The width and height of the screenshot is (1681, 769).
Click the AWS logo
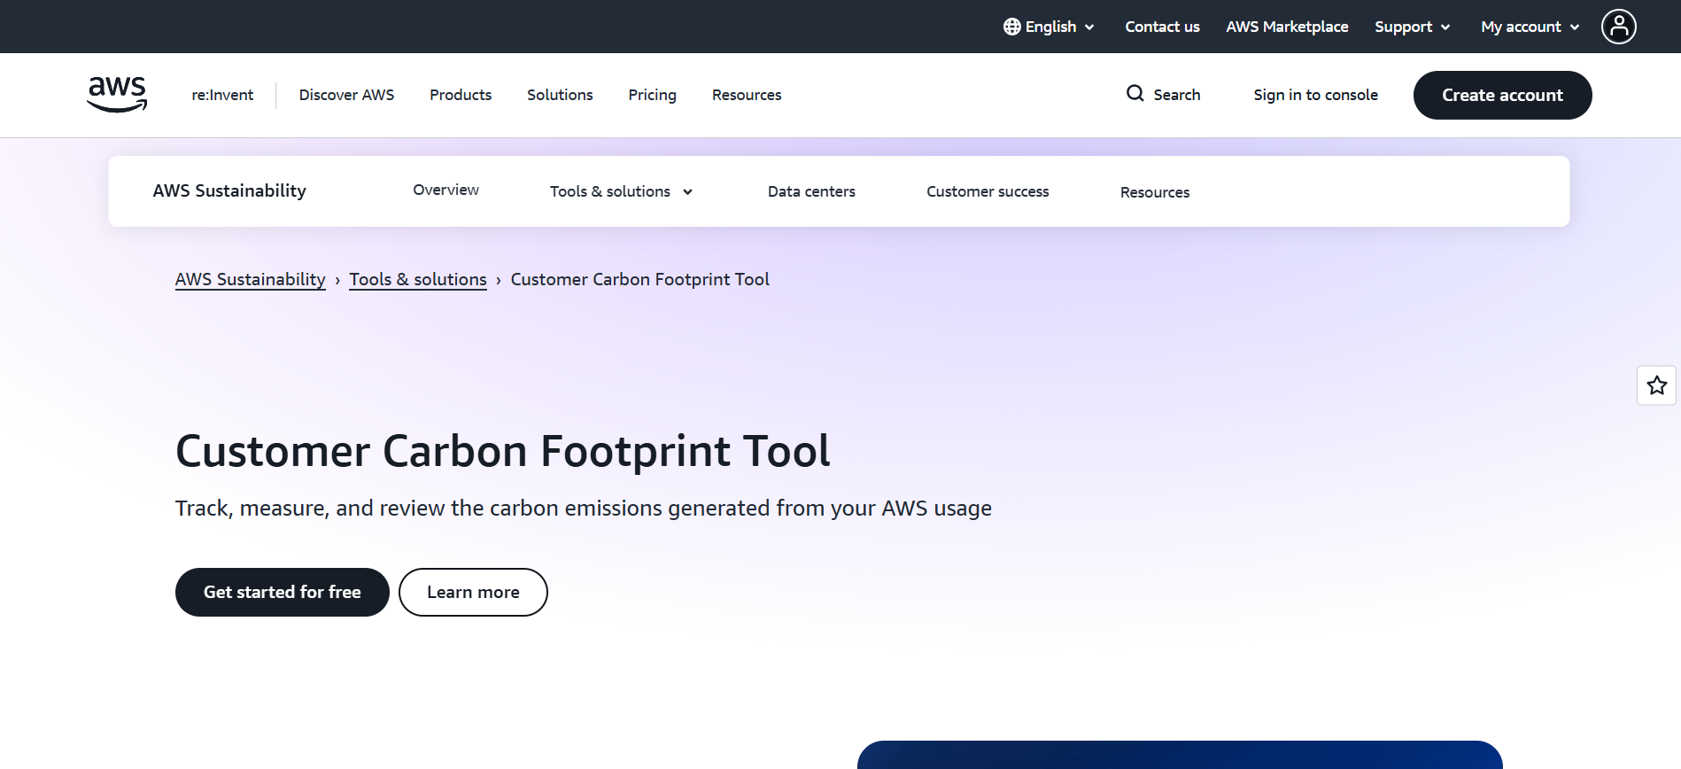pos(117,94)
